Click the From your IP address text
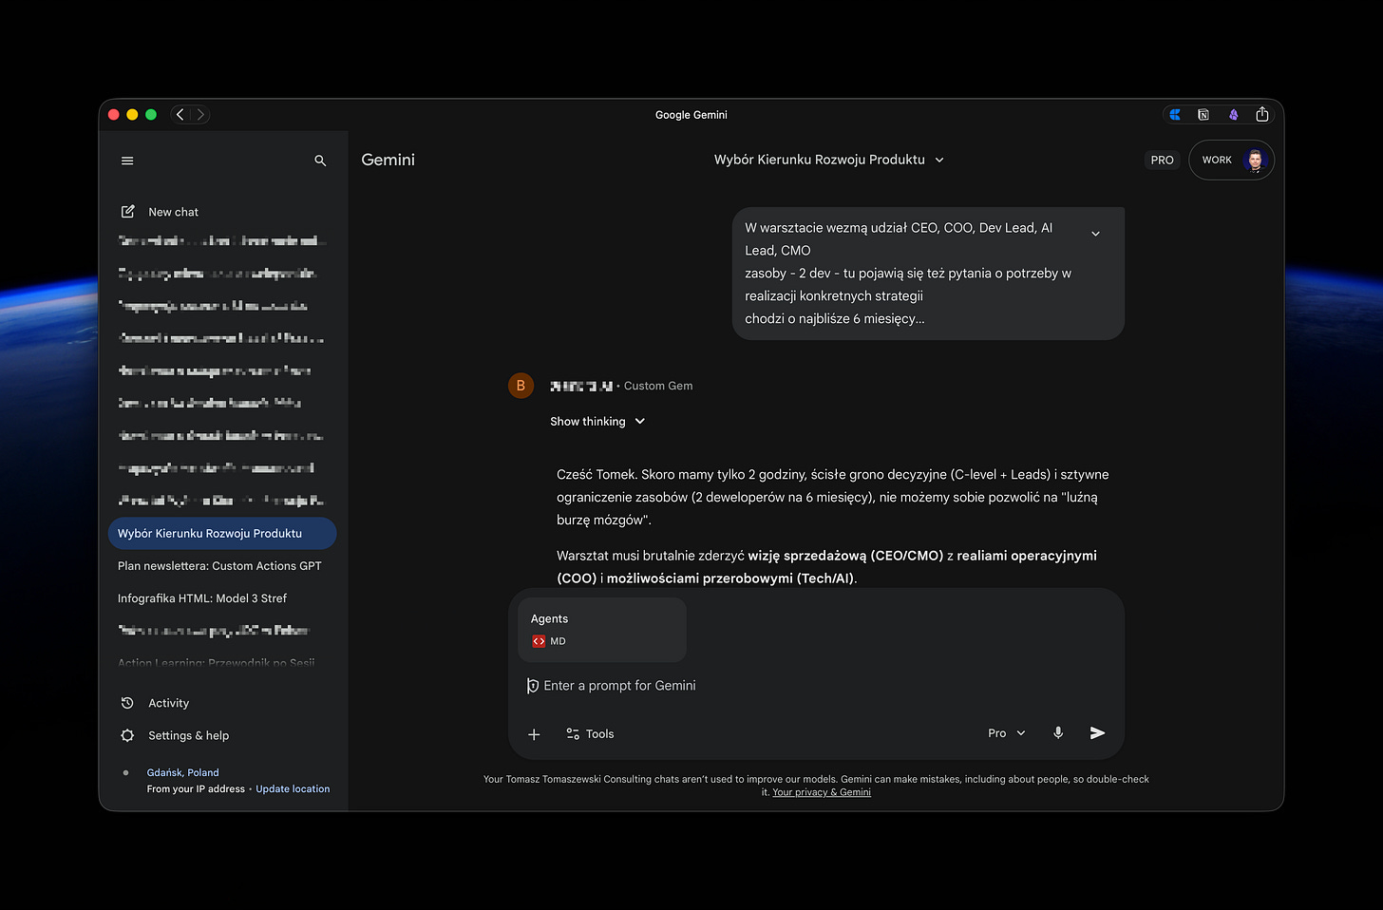Screen dimensions: 1383x910 (x=196, y=788)
